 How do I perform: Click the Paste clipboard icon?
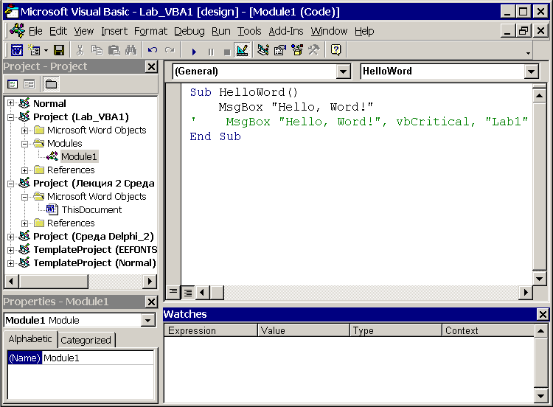(x=114, y=50)
